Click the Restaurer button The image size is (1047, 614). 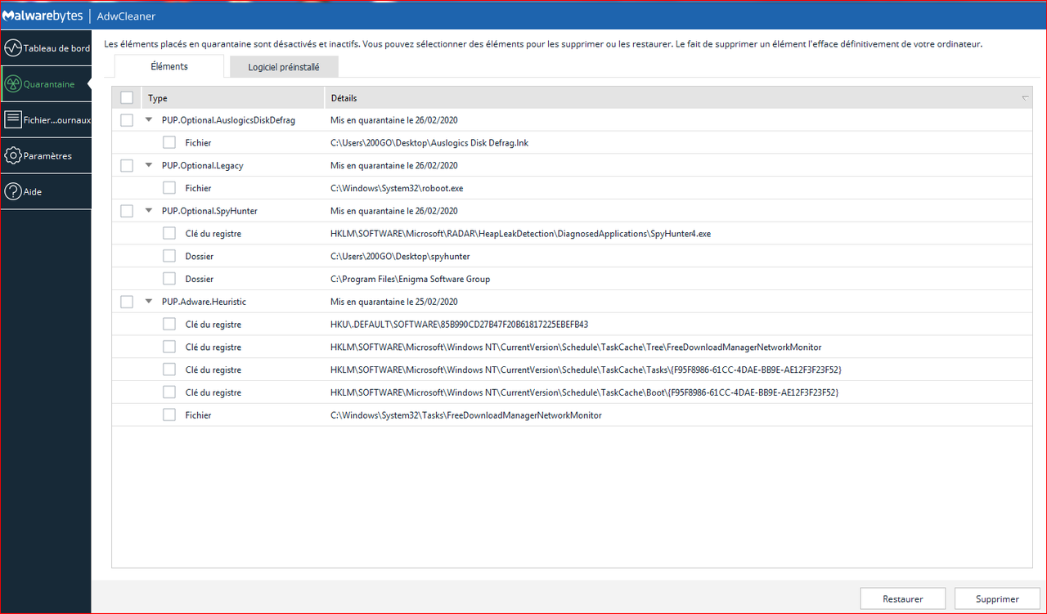point(903,599)
